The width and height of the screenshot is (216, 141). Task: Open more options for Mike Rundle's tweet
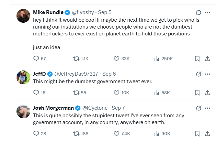click(207, 12)
